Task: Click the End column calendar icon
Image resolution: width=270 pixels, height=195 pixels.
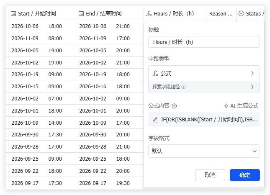Action: point(81,13)
